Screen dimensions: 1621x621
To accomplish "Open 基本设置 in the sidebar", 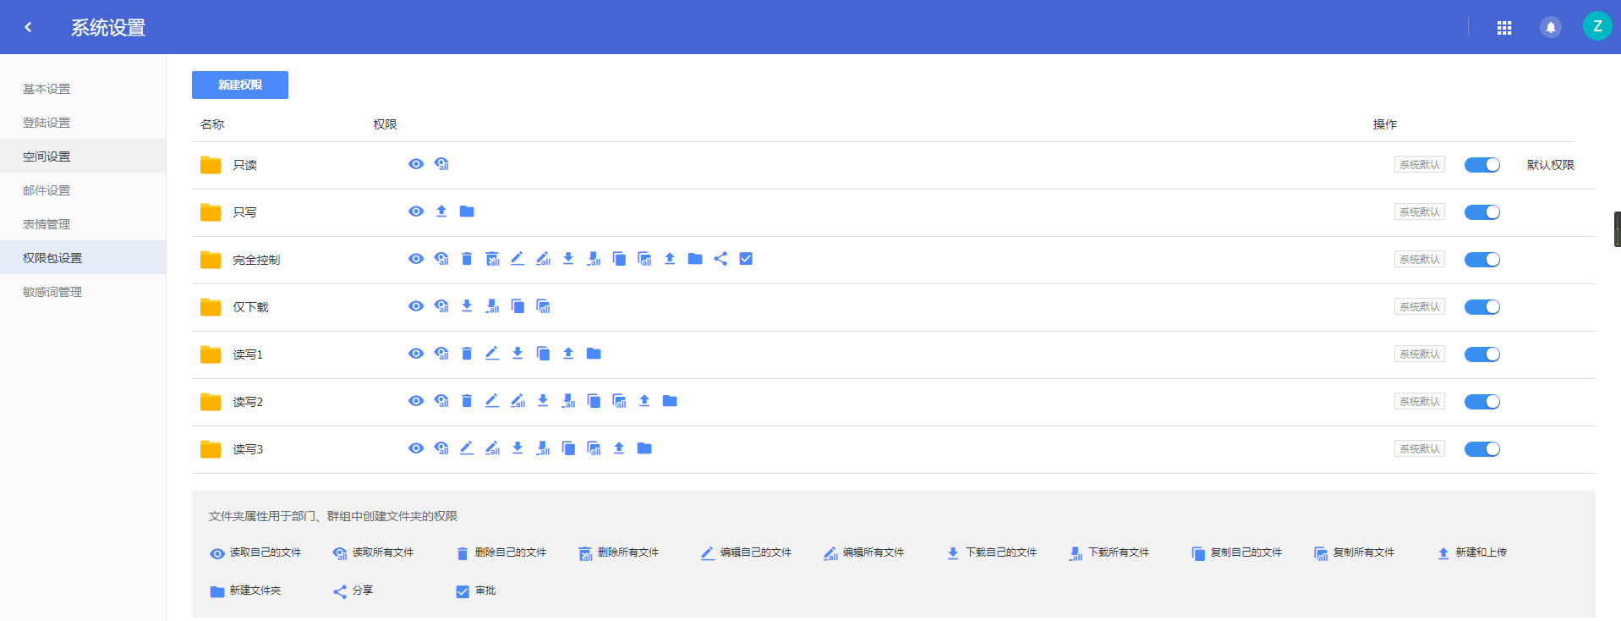I will 47,89.
